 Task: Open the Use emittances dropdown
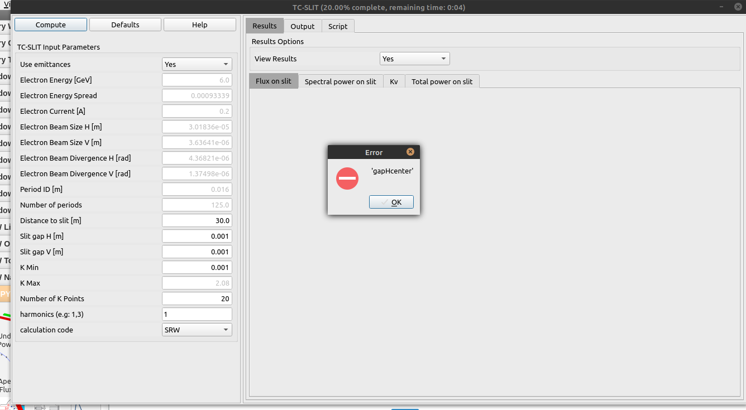tap(197, 64)
